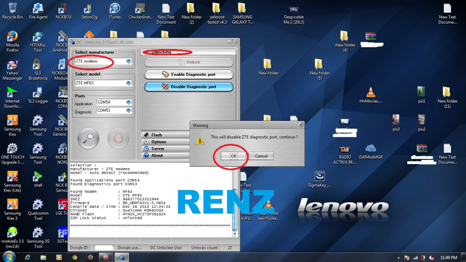
Task: Select the shell desktop icon
Action: pos(38,179)
